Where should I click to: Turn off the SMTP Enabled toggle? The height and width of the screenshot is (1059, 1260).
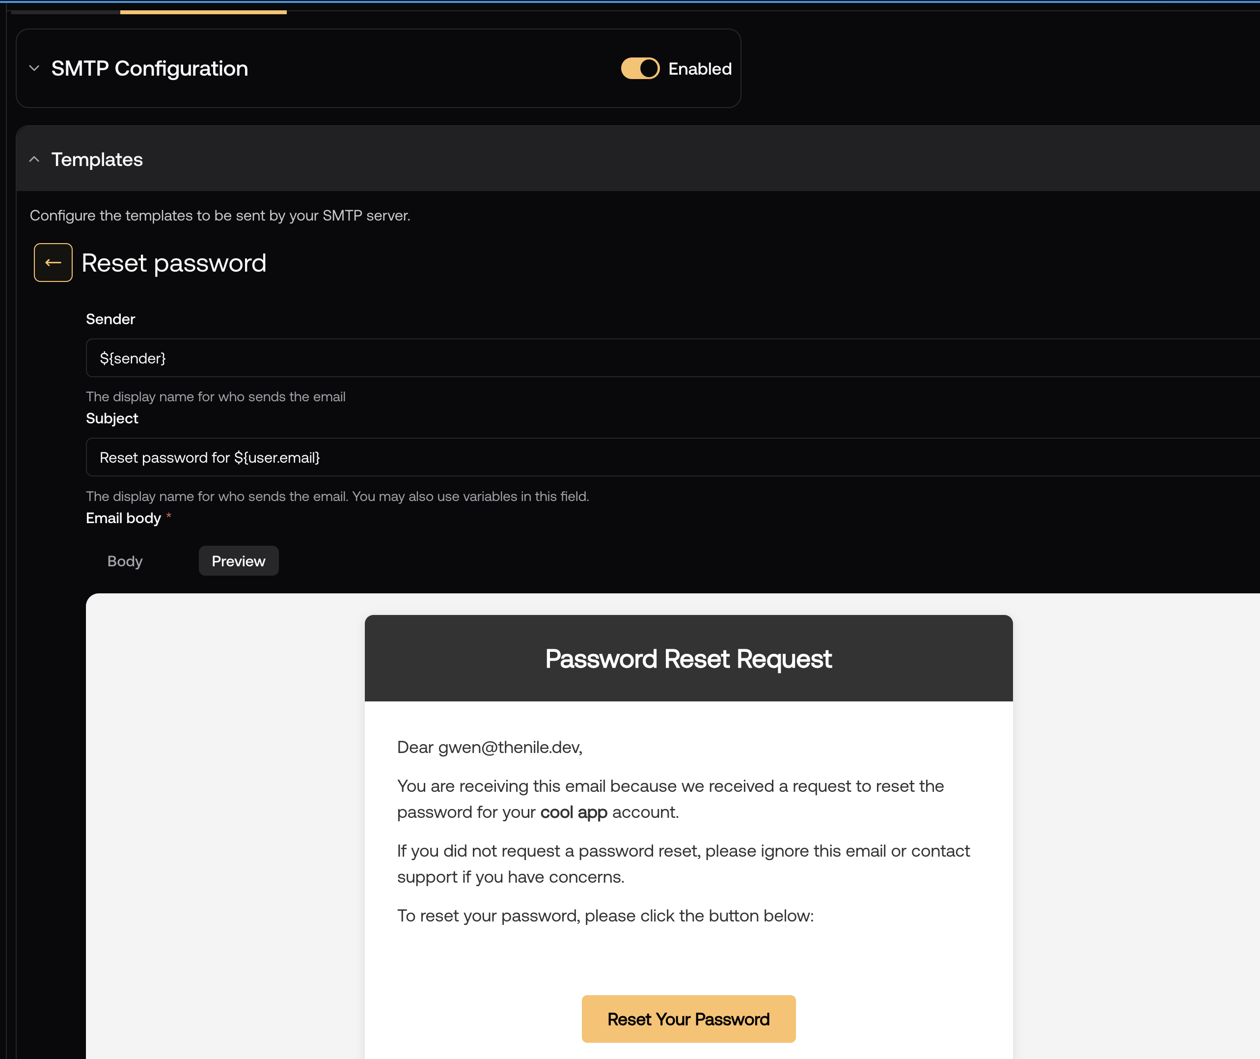(x=640, y=68)
